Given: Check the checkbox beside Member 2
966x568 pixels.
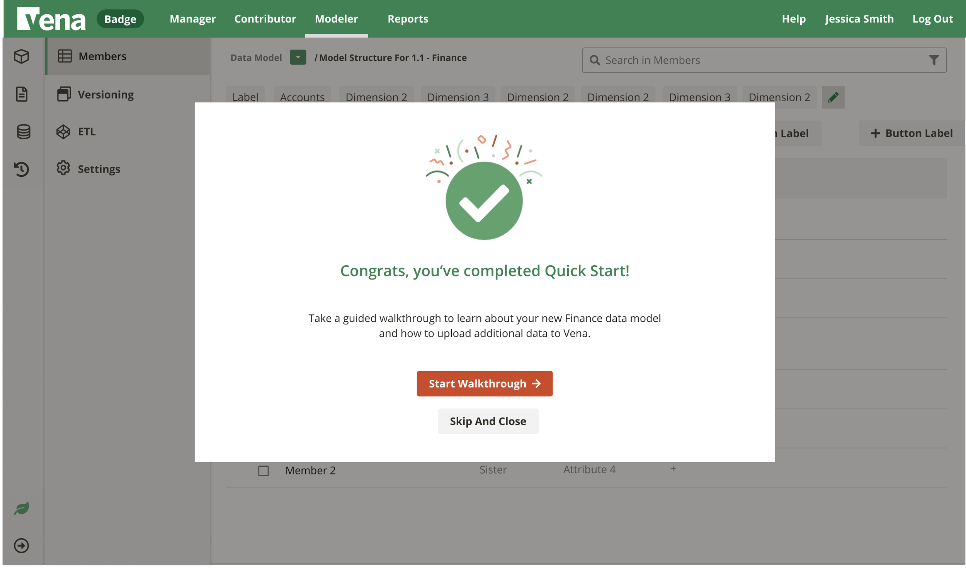Looking at the screenshot, I should [x=264, y=470].
